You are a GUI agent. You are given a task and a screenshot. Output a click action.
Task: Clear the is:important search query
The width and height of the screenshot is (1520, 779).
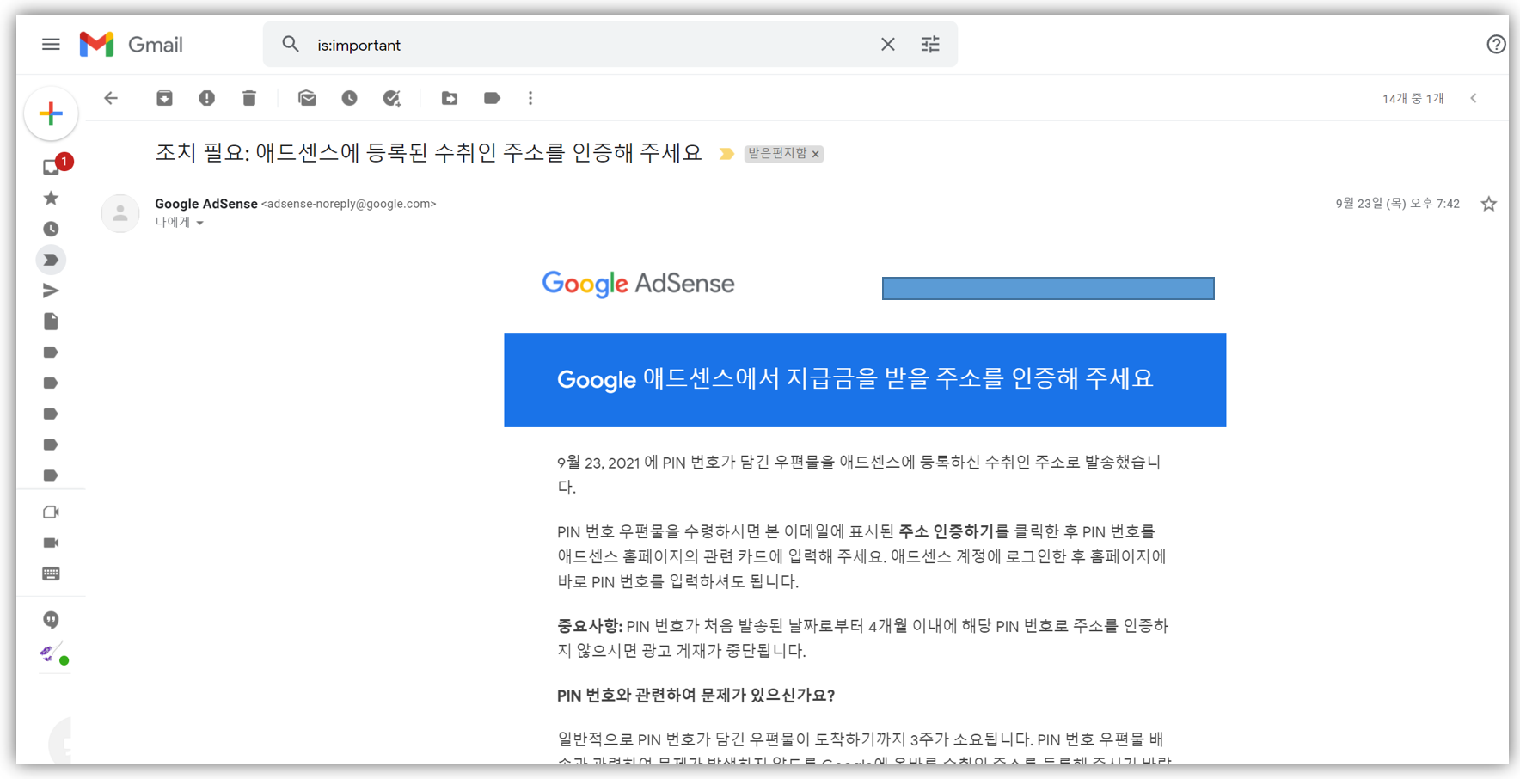pyautogui.click(x=888, y=44)
